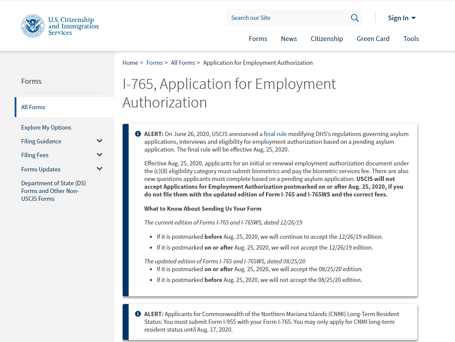Screen dimensions: 455x342
Task: Open the News menu
Action: (x=289, y=38)
